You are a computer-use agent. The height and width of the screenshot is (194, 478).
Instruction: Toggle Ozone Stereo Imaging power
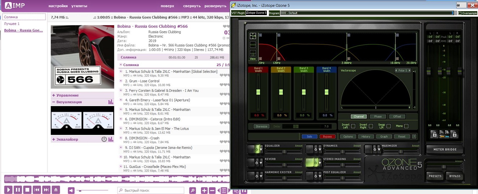(315, 163)
